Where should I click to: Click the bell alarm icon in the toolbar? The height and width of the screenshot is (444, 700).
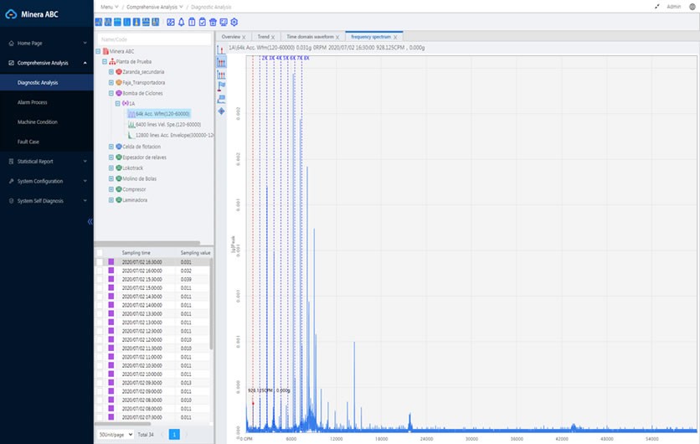pos(181,23)
